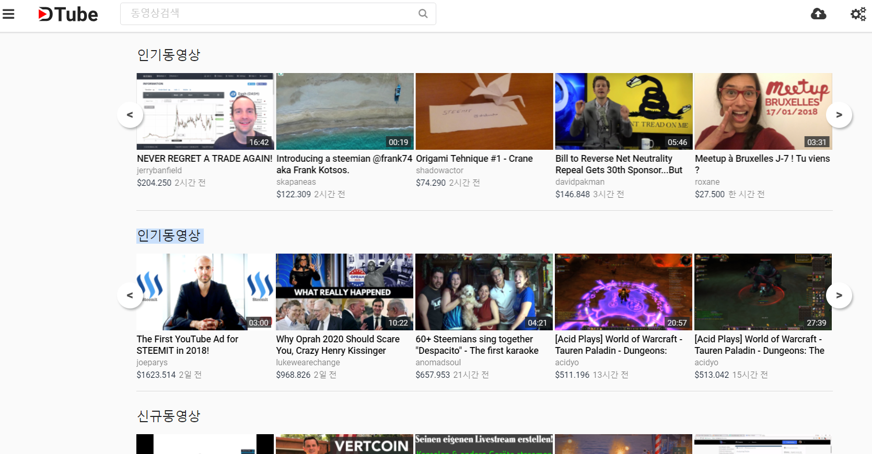Click WoW title under the 27:39 video
The height and width of the screenshot is (454, 872).
pyautogui.click(x=760, y=345)
